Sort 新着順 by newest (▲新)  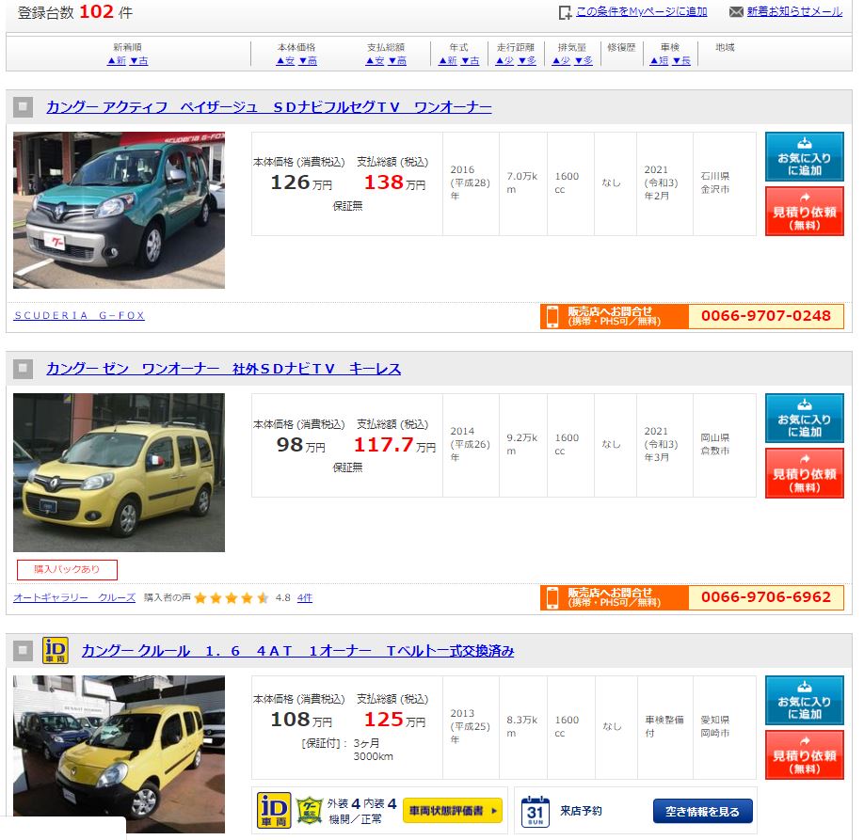tap(117, 60)
